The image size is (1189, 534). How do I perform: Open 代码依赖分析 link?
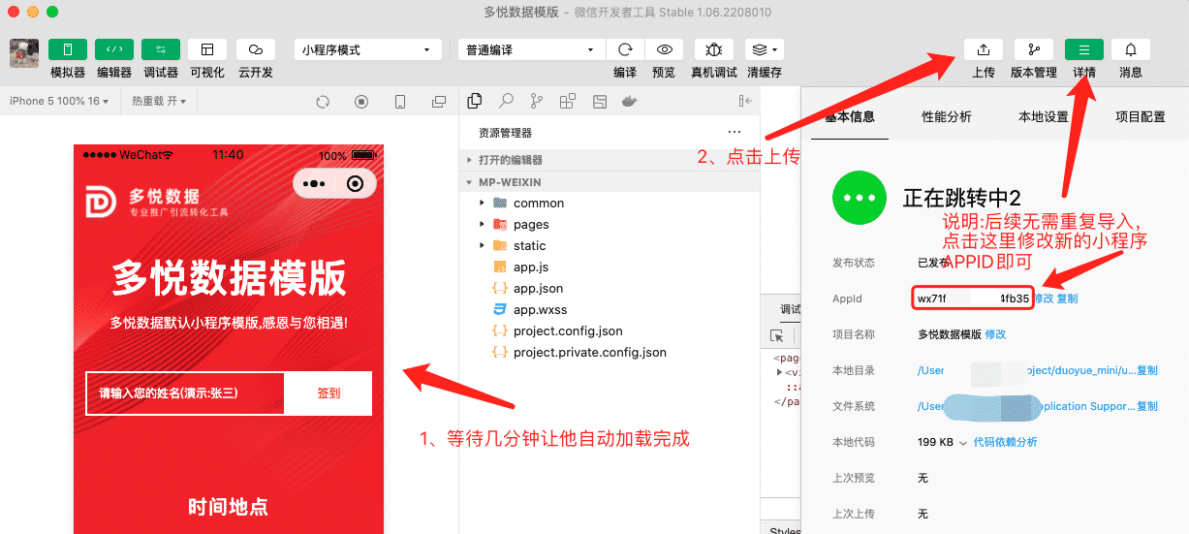[1005, 442]
